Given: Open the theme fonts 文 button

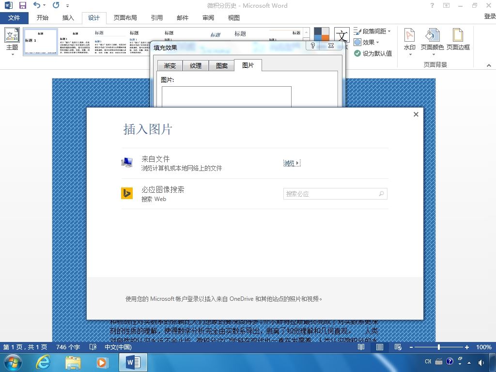Looking at the screenshot, I should (341, 35).
